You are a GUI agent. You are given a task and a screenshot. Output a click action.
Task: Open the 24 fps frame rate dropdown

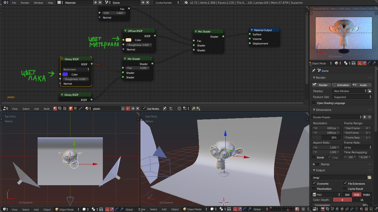pyautogui.click(x=357, y=147)
